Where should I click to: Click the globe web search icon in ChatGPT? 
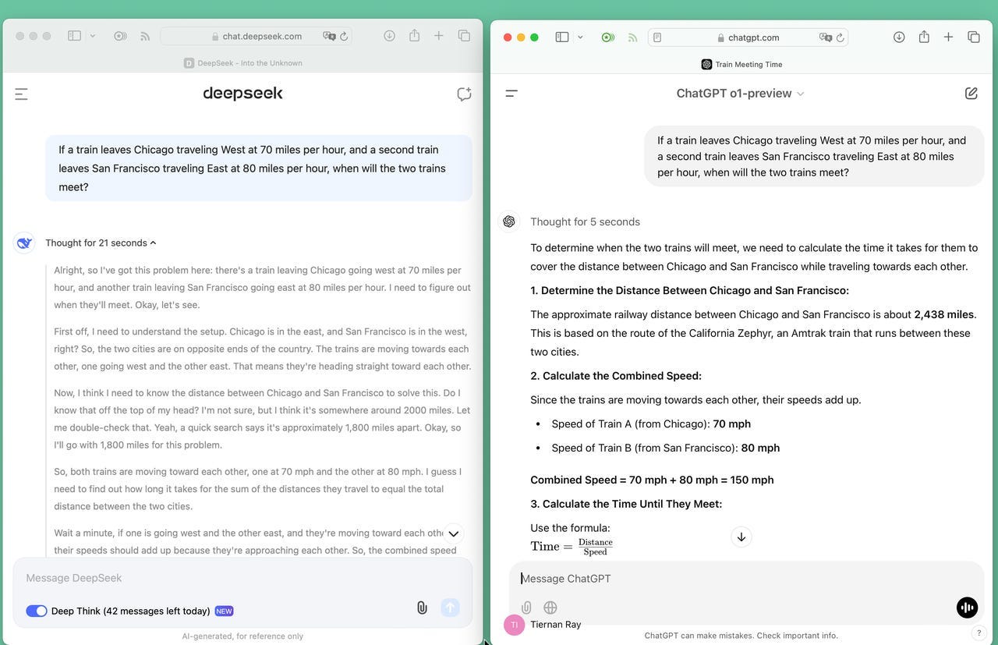pos(550,607)
